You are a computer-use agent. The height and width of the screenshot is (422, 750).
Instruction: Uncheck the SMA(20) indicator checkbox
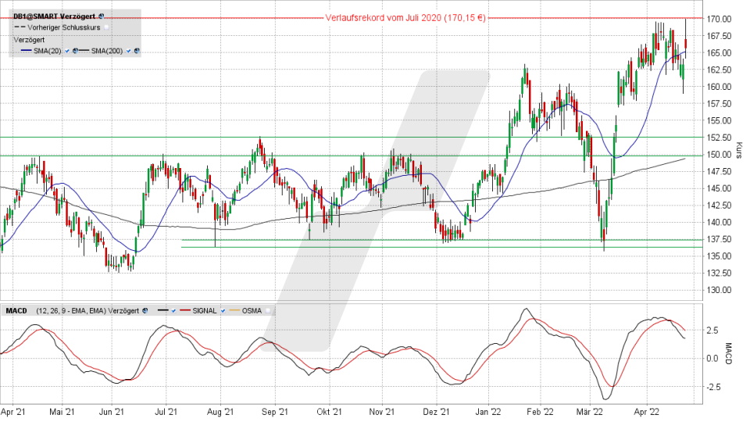67,51
